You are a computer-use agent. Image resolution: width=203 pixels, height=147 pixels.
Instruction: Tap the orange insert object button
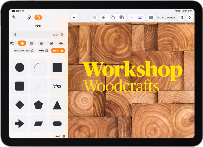pyautogui.click(x=38, y=17)
